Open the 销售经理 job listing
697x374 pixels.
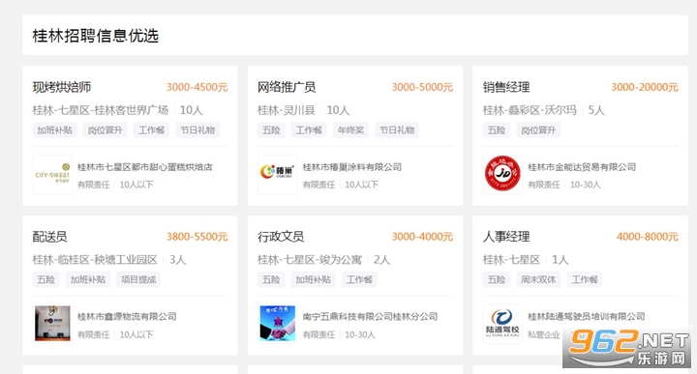tap(506, 87)
